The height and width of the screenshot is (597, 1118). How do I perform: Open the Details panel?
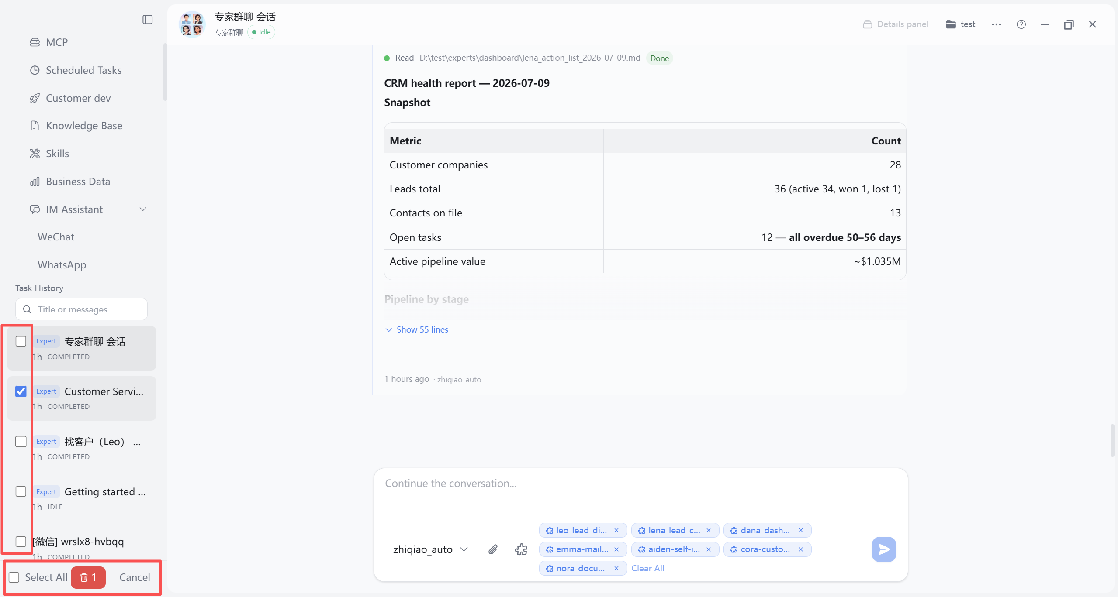[896, 24]
